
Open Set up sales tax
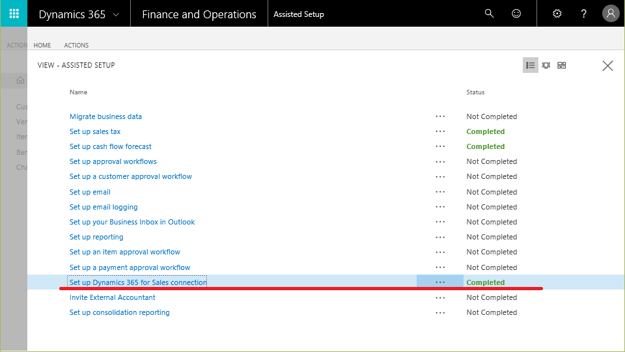[x=95, y=131]
